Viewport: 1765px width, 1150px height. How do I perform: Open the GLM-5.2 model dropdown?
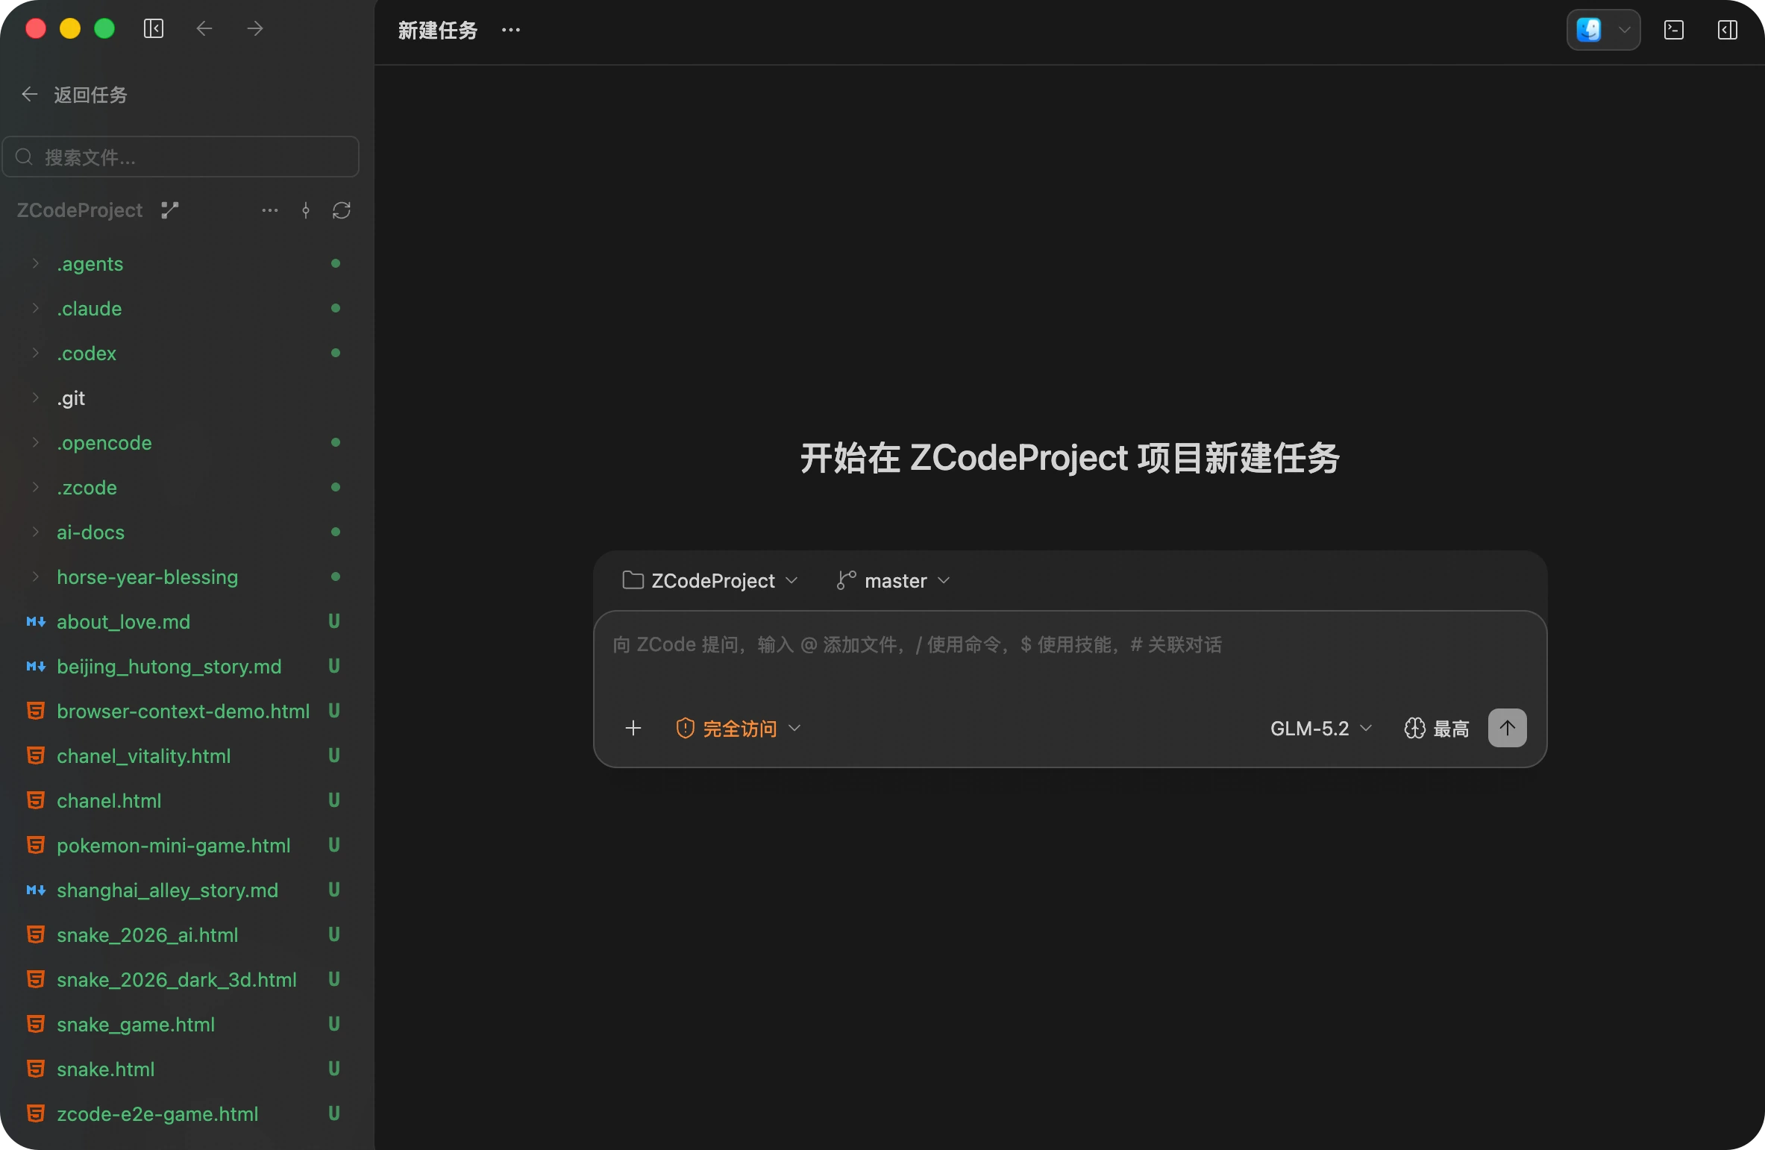(x=1321, y=728)
